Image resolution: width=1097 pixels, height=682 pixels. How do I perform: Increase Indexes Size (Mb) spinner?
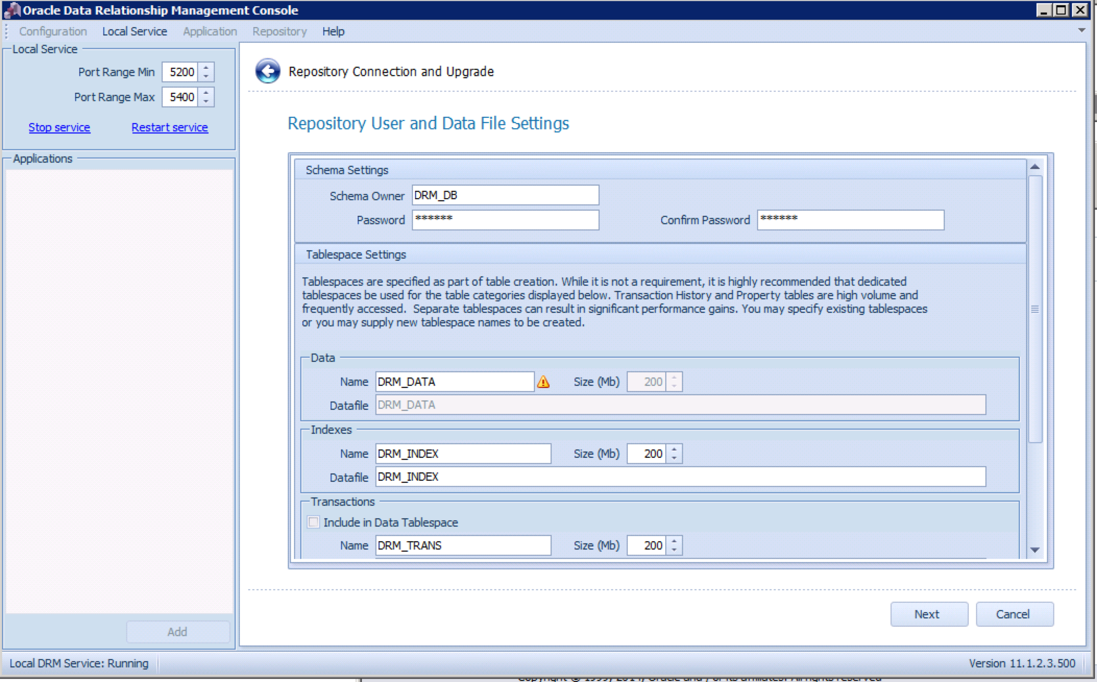(x=674, y=449)
